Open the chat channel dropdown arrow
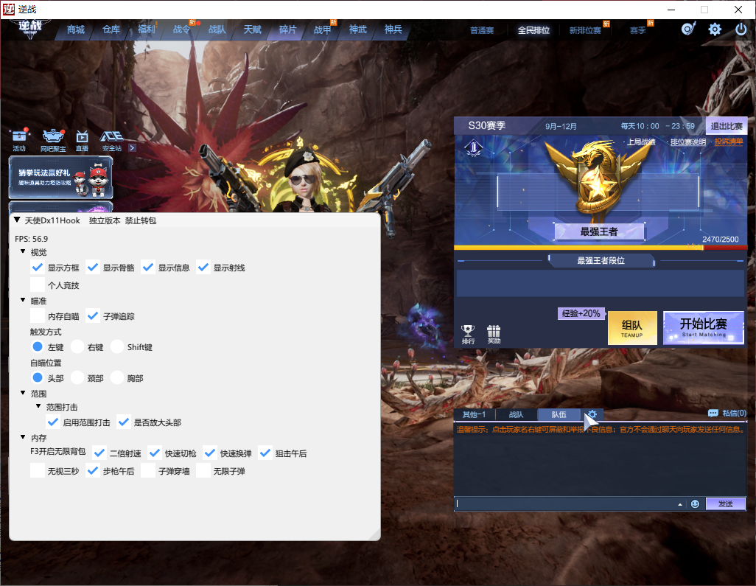 pyautogui.click(x=680, y=504)
